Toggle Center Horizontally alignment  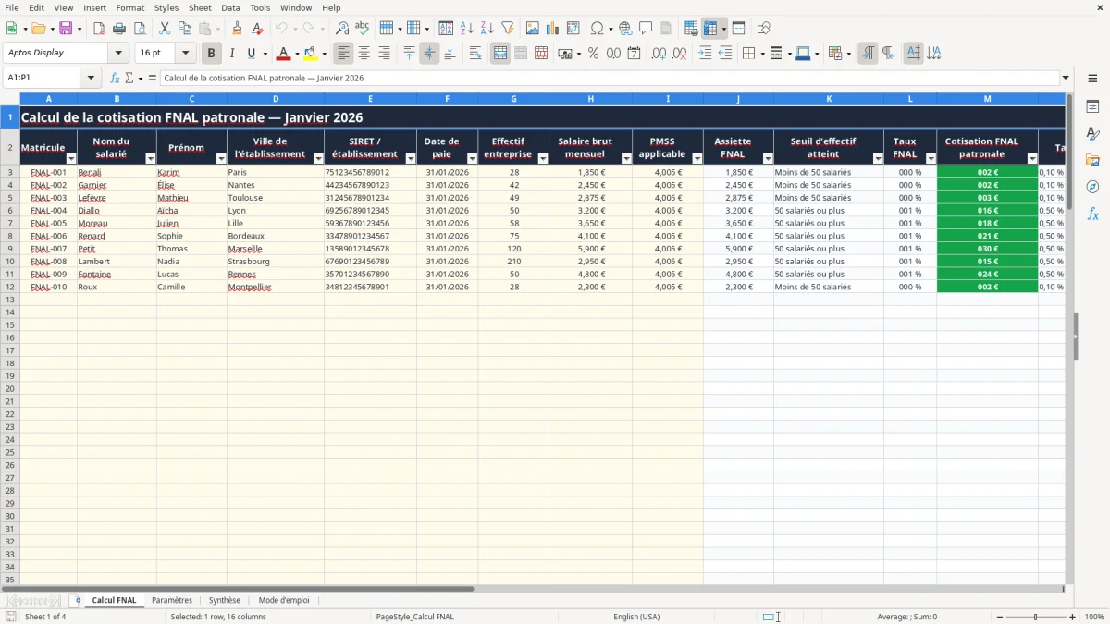point(364,54)
